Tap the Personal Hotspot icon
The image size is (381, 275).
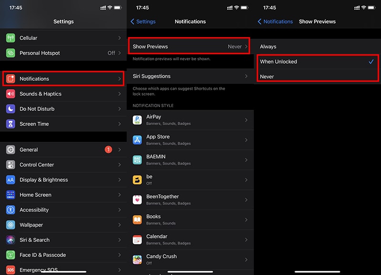[10, 53]
